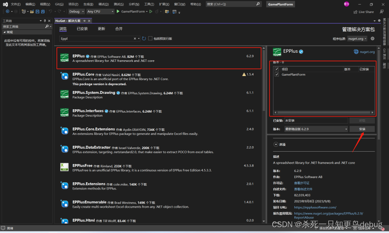Toggle the include prerelease checkbox
The image size is (389, 233).
pos(150,39)
